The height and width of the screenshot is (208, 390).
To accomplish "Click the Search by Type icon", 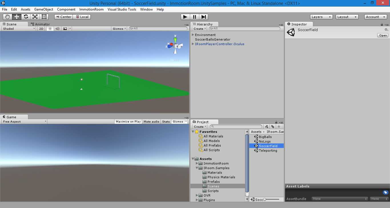I will pyautogui.click(x=266, y=127).
